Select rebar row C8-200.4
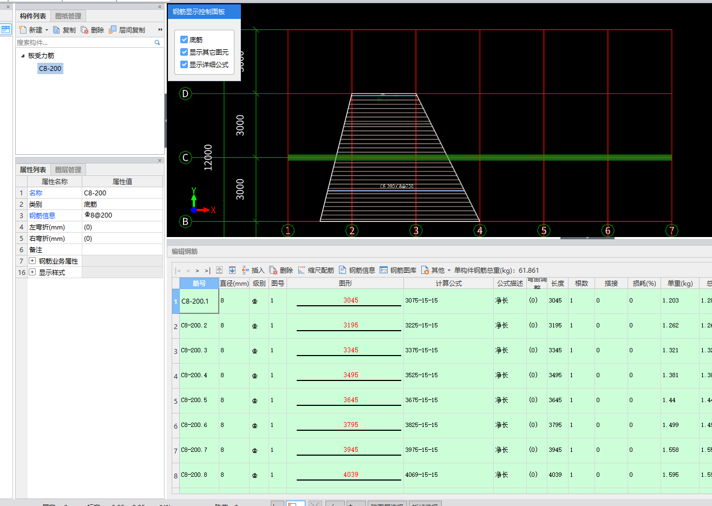This screenshot has height=506, width=712. pyautogui.click(x=199, y=376)
